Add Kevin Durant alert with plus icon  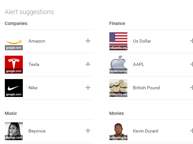click(x=192, y=131)
